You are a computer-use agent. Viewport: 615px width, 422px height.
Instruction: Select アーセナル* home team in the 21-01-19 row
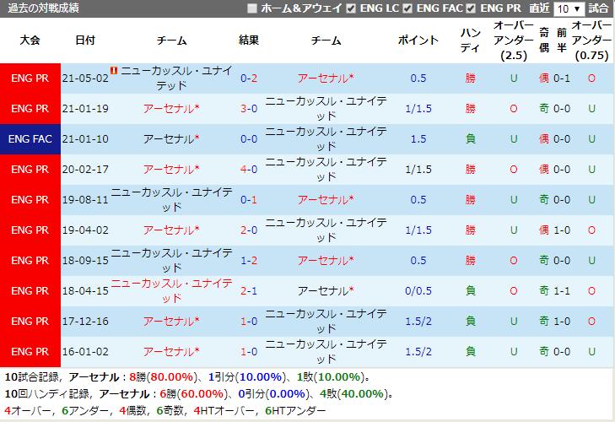pos(171,108)
